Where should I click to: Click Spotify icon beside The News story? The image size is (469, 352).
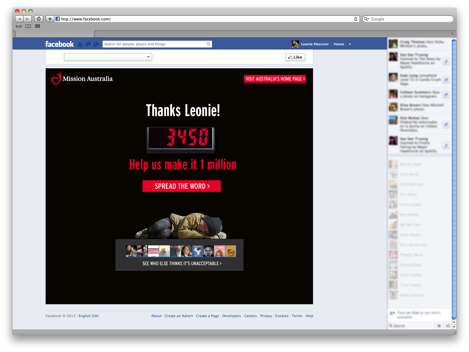point(446,61)
